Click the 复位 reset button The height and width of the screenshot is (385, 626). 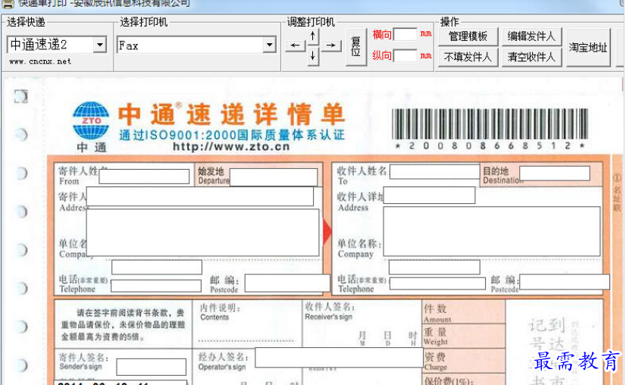(x=355, y=47)
